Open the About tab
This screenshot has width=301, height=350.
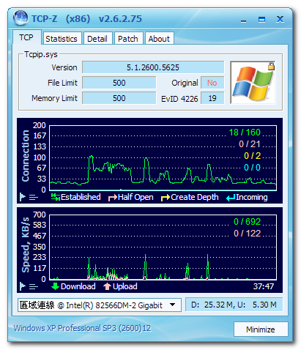(x=159, y=39)
